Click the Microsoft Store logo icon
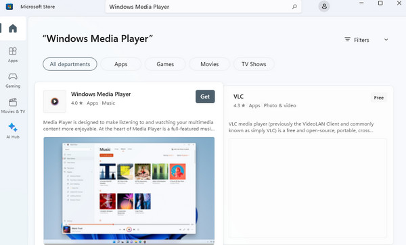The height and width of the screenshot is (245, 406). [9, 7]
